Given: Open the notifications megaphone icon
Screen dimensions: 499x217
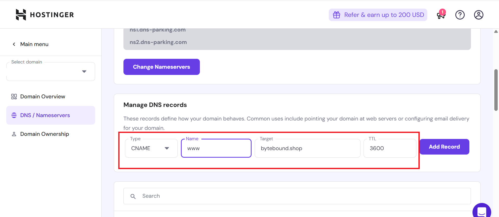Looking at the screenshot, I should click(441, 15).
